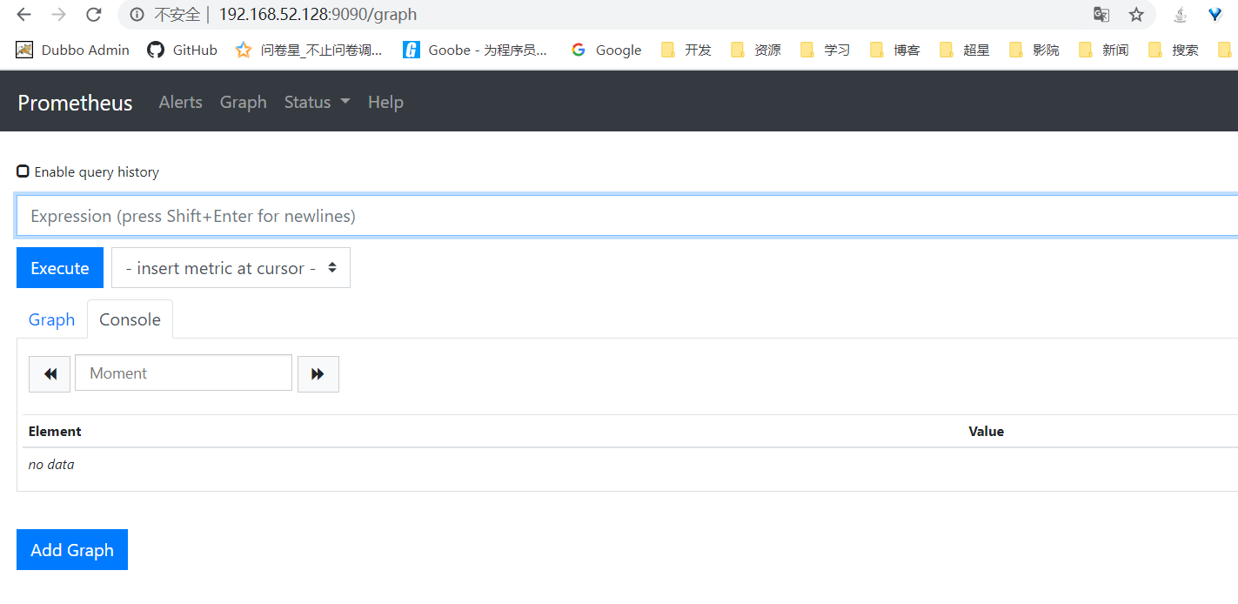This screenshot has width=1238, height=604.
Task: Open the Alerts page
Action: point(180,102)
